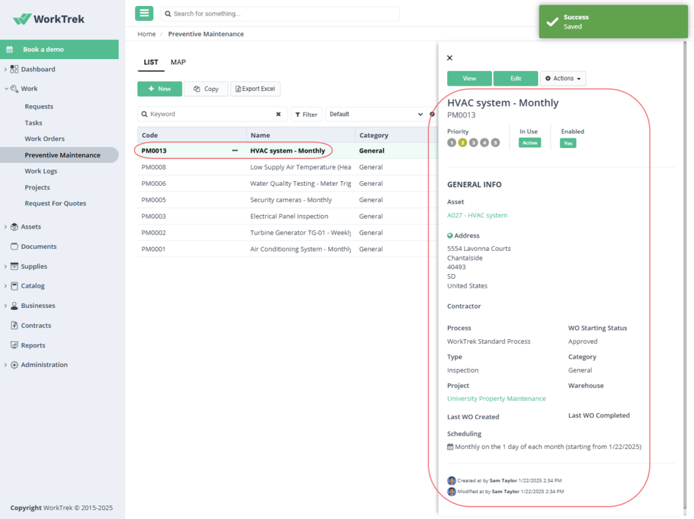Click the Catalog icon
The height and width of the screenshot is (519, 694).
pos(14,286)
